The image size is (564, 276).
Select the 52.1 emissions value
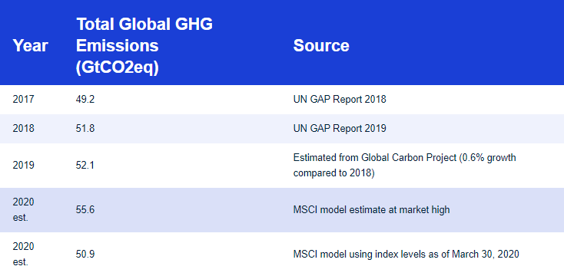(85, 166)
